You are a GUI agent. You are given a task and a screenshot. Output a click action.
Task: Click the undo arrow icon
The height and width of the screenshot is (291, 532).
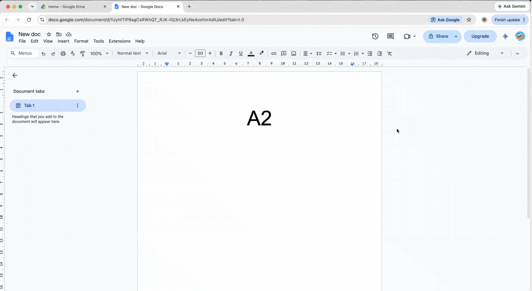point(43,54)
